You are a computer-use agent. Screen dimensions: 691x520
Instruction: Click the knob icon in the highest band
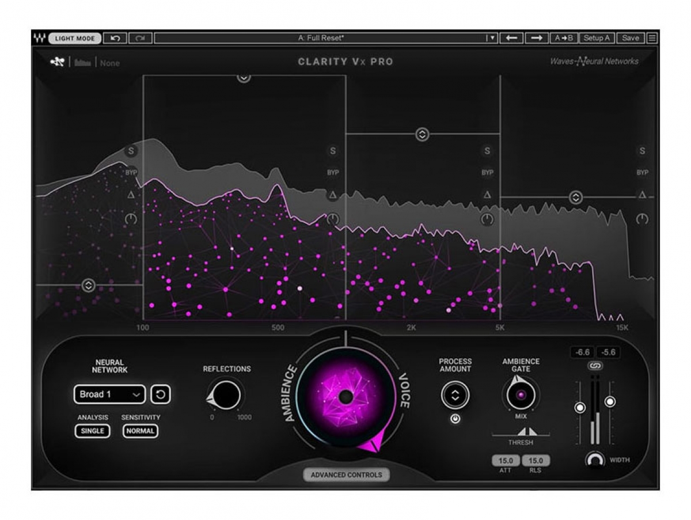click(642, 219)
